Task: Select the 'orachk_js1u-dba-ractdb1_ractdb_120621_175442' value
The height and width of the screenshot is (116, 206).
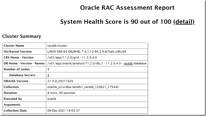Action: click(83, 87)
